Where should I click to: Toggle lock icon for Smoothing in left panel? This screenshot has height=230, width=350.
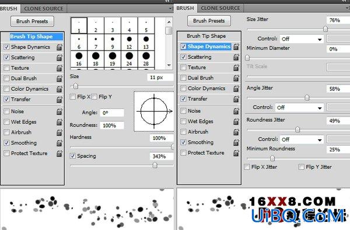point(59,143)
